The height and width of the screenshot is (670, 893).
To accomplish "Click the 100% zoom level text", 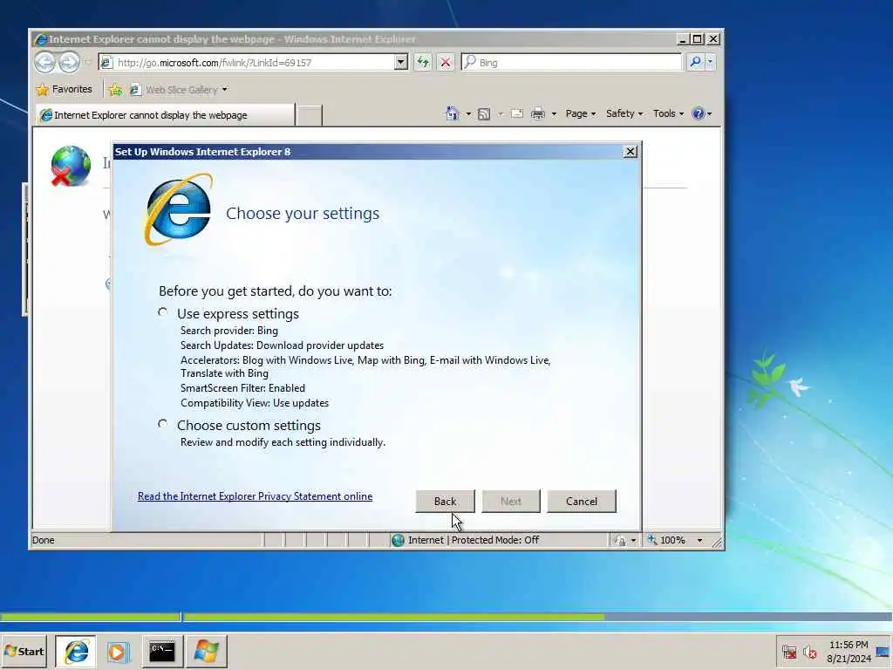I will [x=672, y=540].
